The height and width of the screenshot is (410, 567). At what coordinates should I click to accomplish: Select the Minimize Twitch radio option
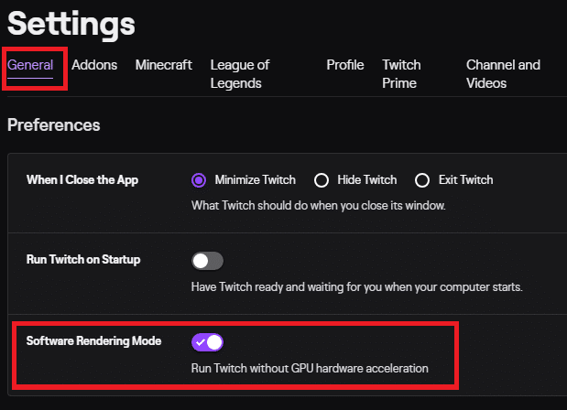tap(200, 179)
